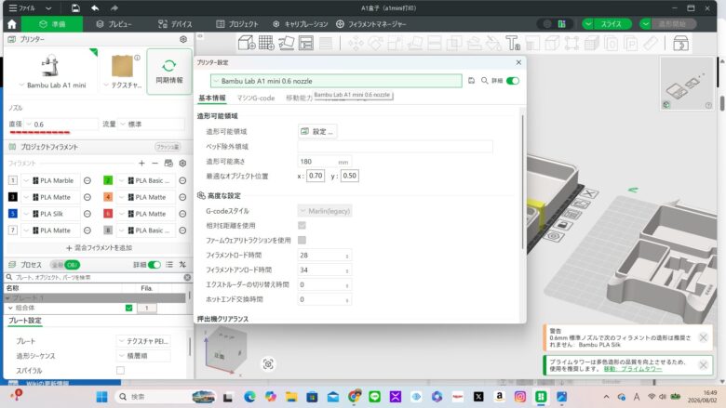Click blue color swatch of filament 5
726x408 pixels.
pyautogui.click(x=13, y=214)
